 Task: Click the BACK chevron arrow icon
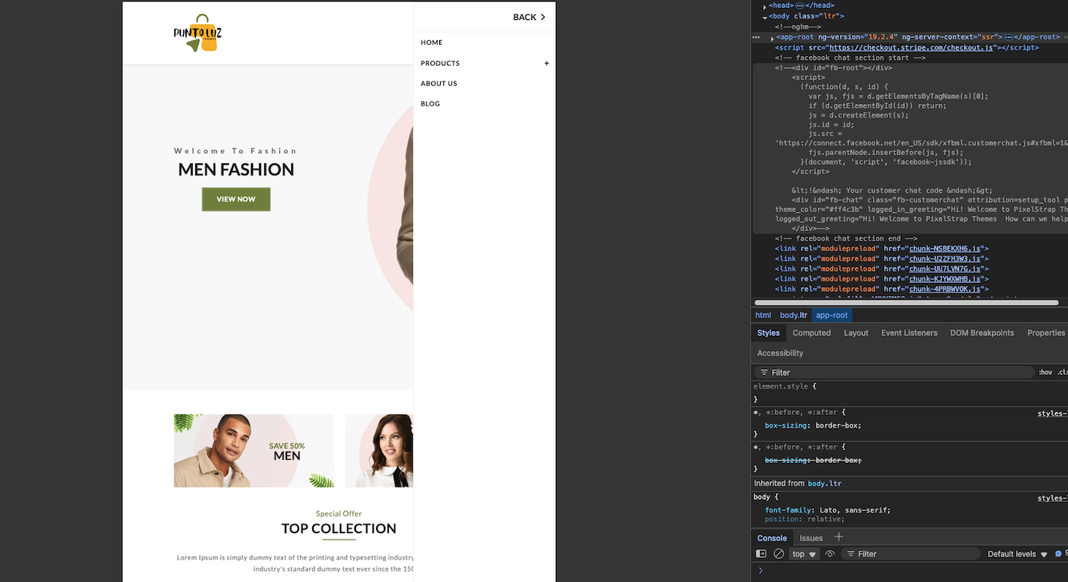tap(543, 17)
